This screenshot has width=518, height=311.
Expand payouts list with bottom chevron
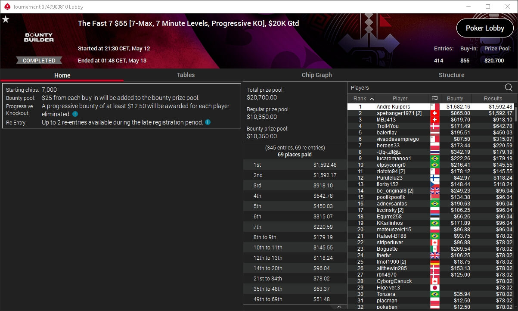[339, 307]
